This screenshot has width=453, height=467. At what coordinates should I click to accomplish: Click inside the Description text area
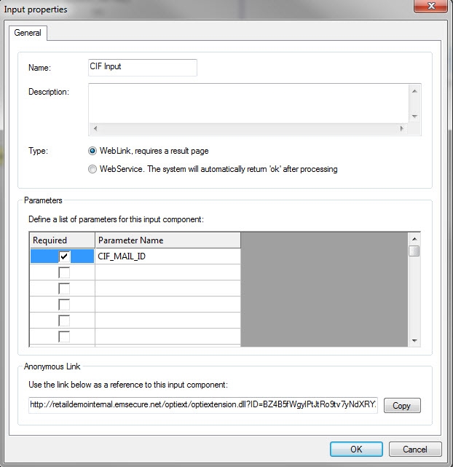(248, 103)
